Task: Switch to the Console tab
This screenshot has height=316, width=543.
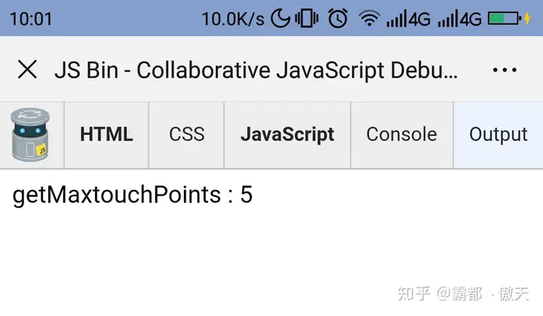Action: pos(401,135)
